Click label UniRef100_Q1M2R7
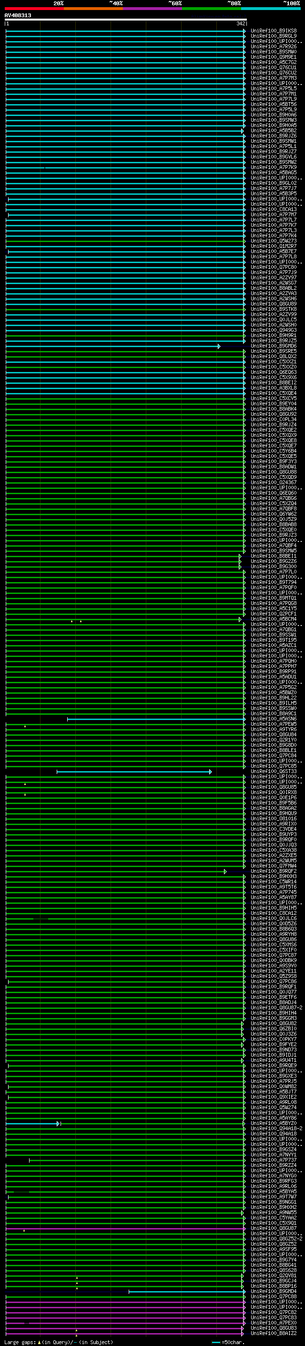 point(274,247)
